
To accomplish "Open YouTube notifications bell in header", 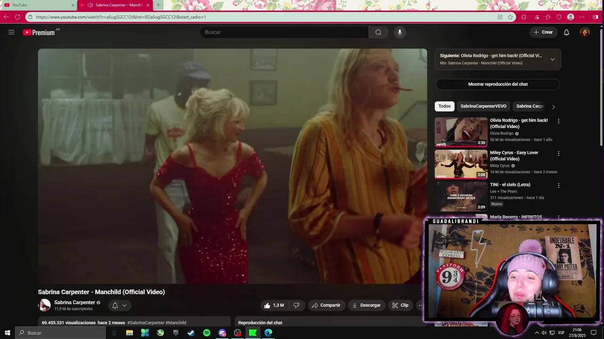I will (566, 32).
